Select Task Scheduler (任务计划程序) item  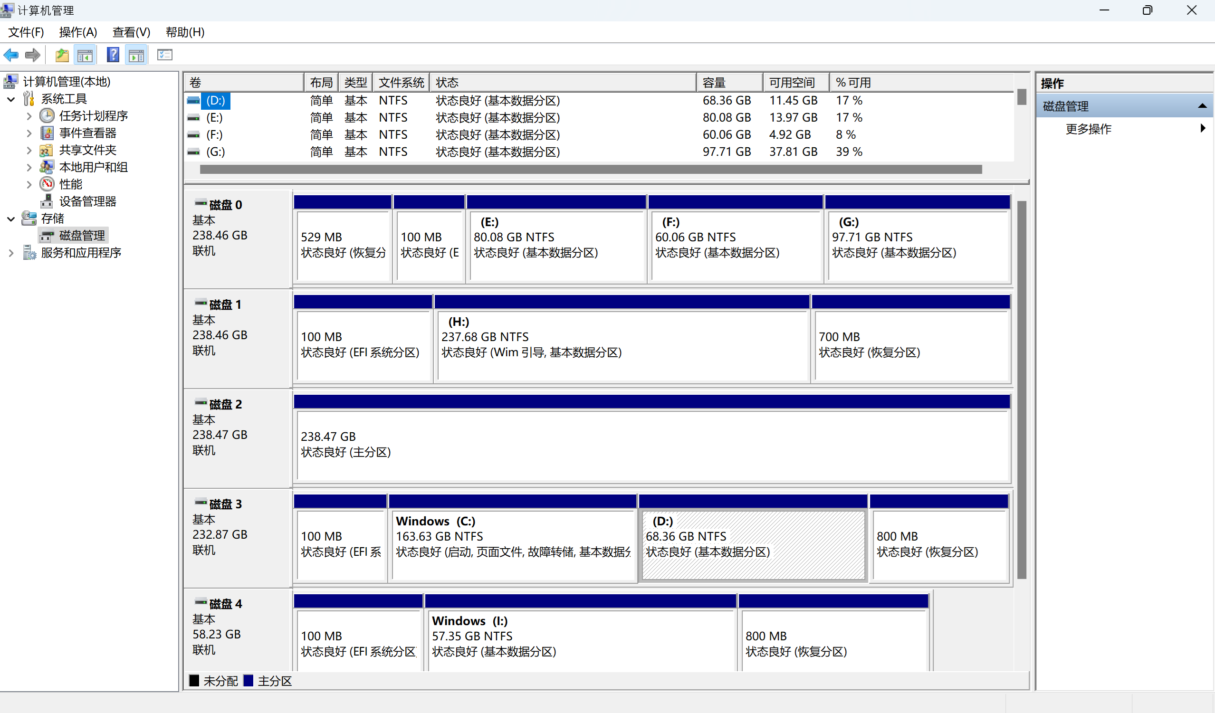pos(93,116)
